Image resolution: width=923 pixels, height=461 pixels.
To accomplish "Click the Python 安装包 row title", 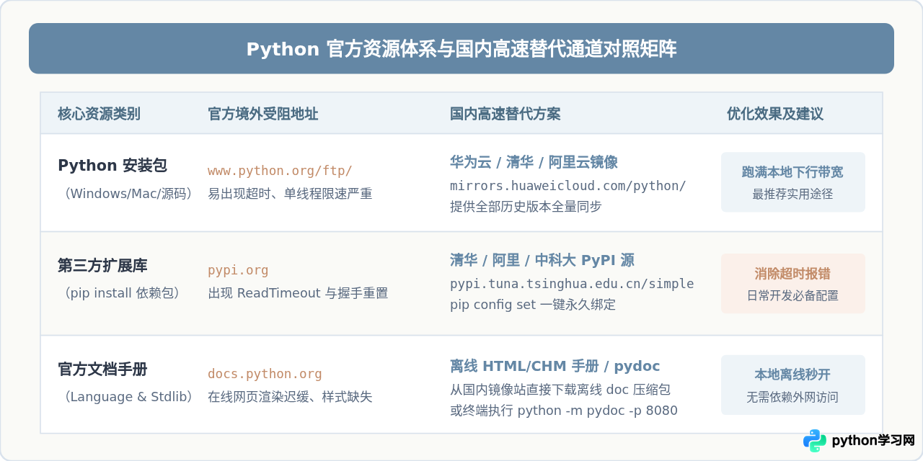I will click(x=112, y=166).
